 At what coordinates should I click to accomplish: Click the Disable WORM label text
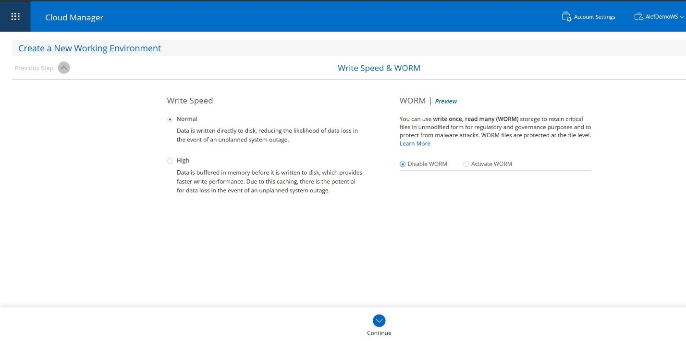pyautogui.click(x=428, y=164)
